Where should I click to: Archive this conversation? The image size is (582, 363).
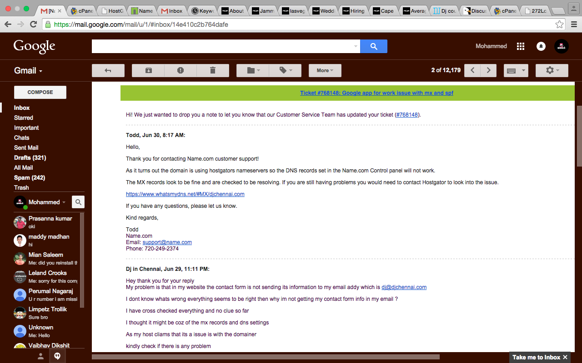click(148, 70)
